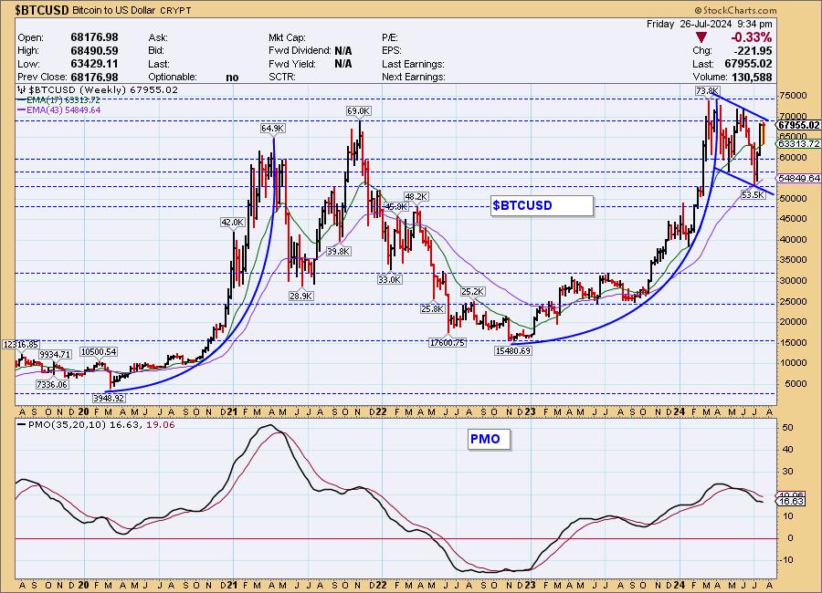Click the 'Last Earnings:' label
The width and height of the screenshot is (822, 593).
point(413,64)
